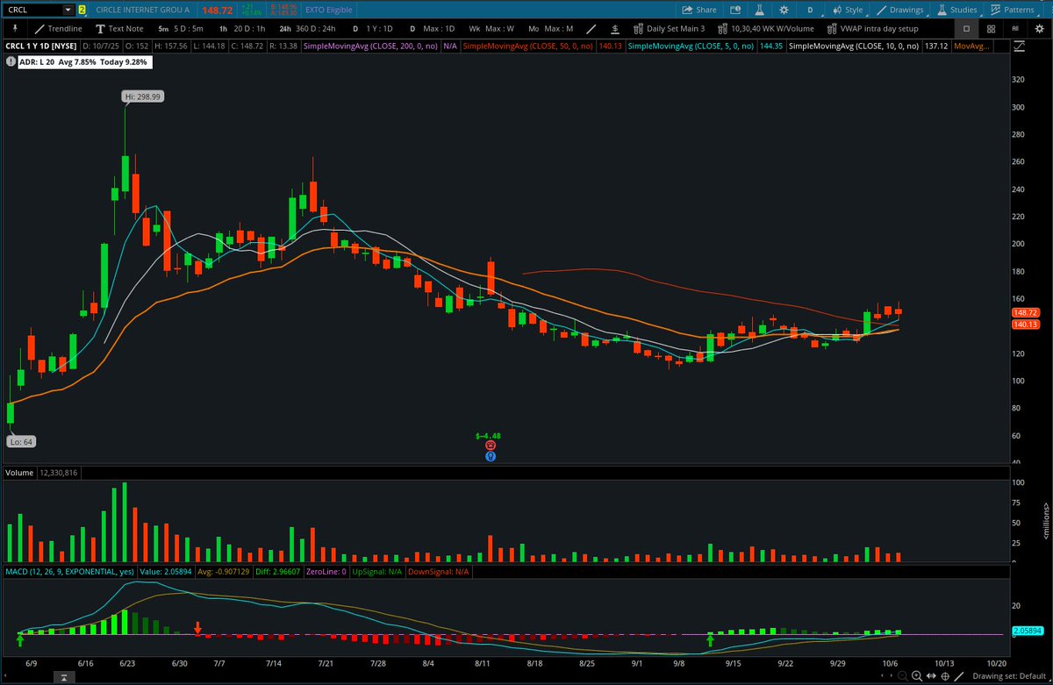Switch to Max : 1D daily timeframe
Image resolution: width=1053 pixels, height=685 pixels.
[433, 29]
